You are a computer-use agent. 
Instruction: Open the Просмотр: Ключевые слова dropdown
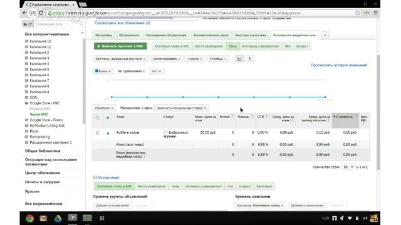click(259, 206)
